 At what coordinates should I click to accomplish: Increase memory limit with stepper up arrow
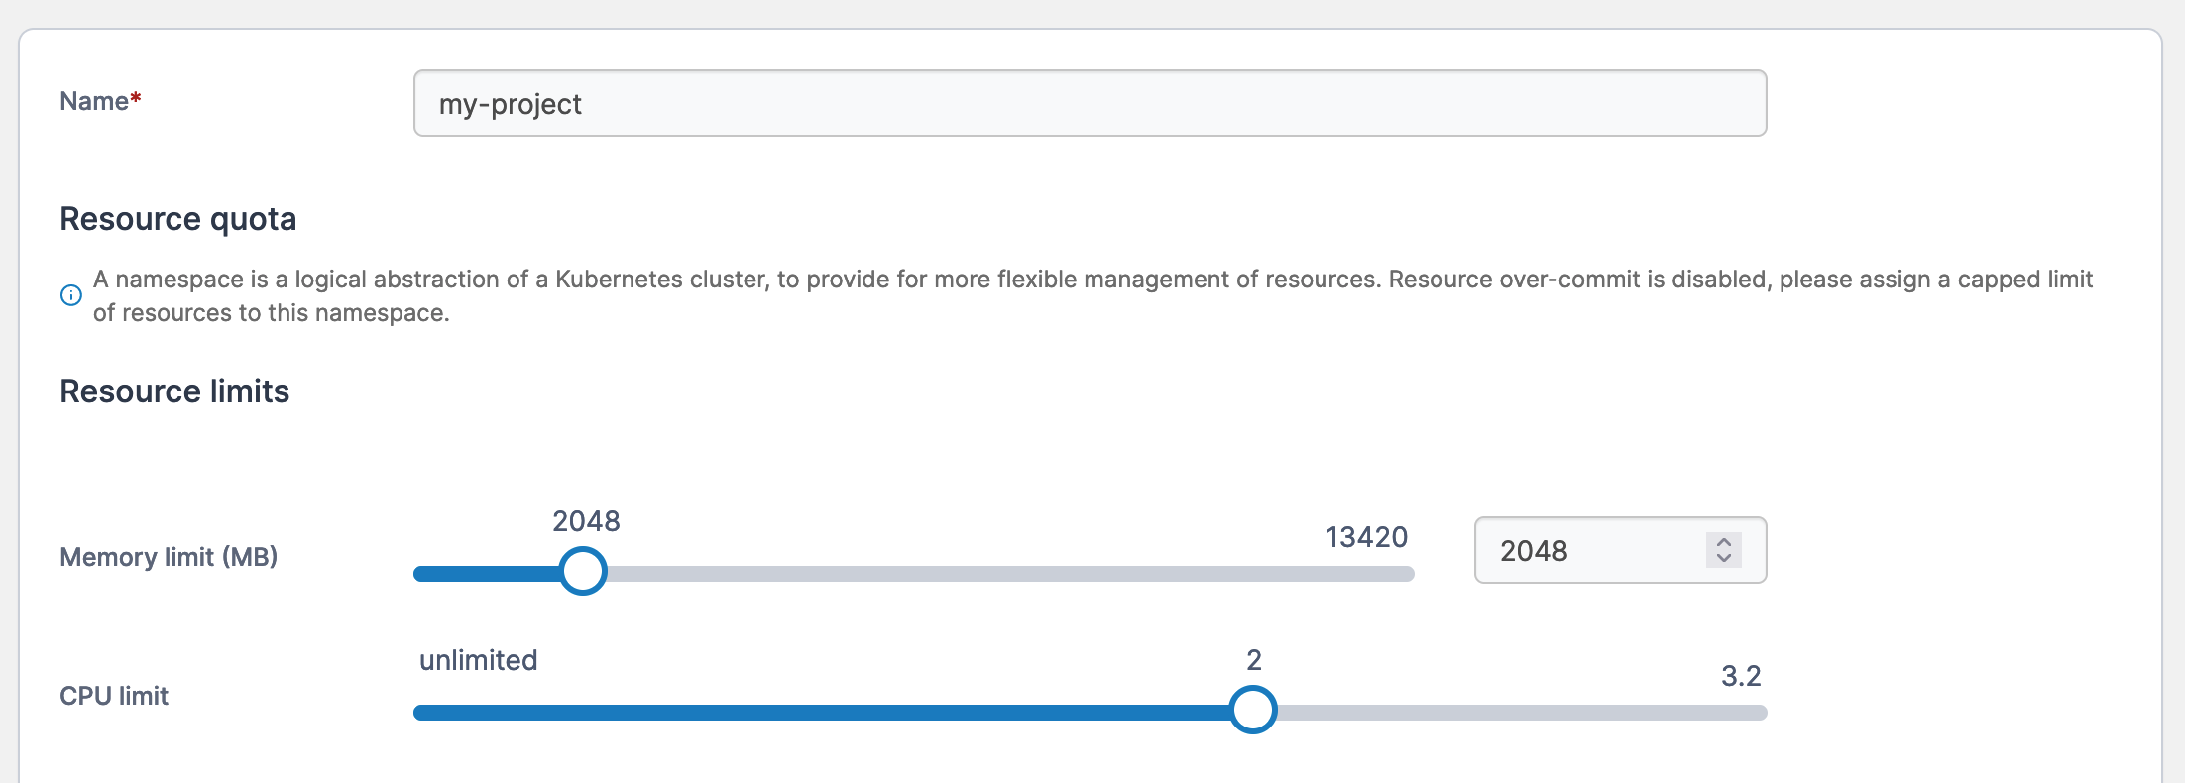click(1724, 542)
